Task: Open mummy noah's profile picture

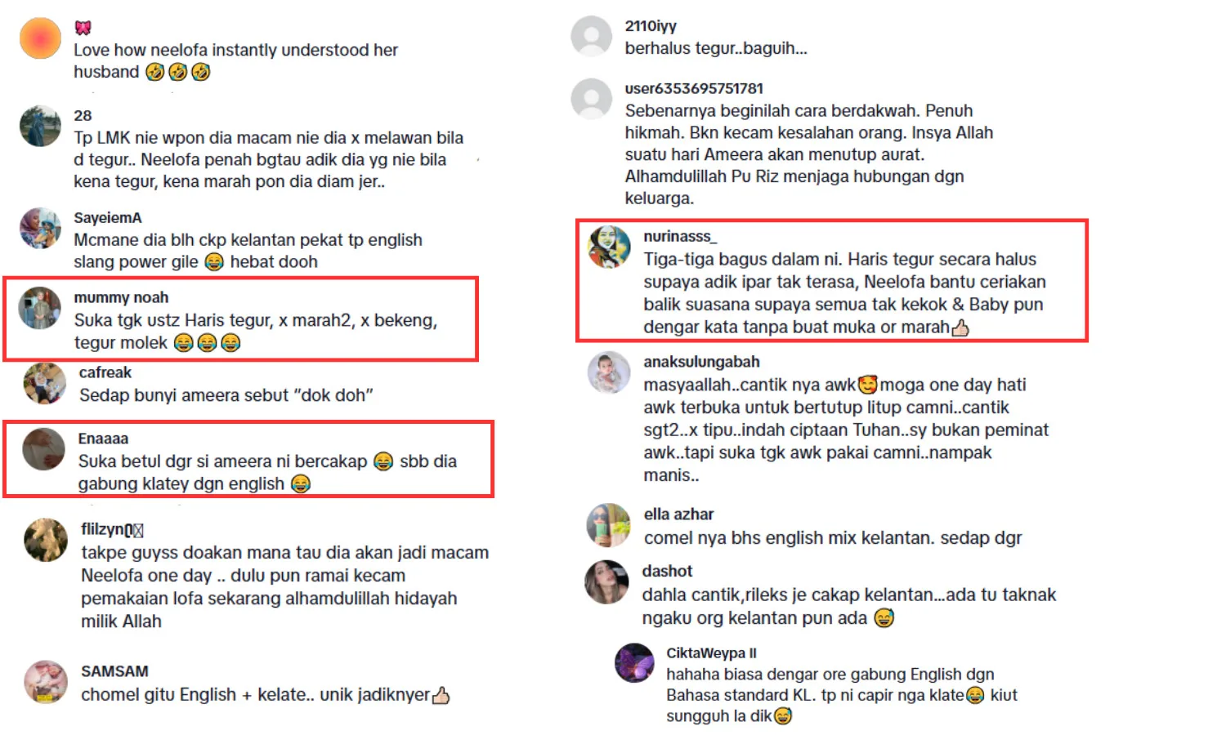Action: point(40,308)
